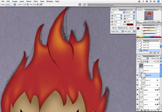Switch to the Histogram tab
162x112 pixels.
click(x=151, y=10)
